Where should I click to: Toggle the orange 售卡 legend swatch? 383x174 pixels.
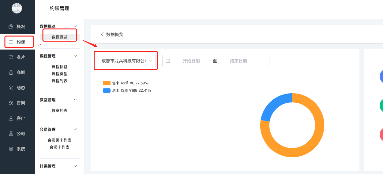pos(107,83)
